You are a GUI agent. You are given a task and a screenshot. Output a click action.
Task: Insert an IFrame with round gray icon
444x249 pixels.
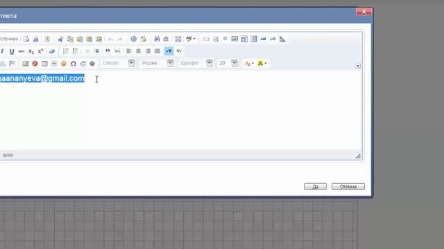click(92, 64)
